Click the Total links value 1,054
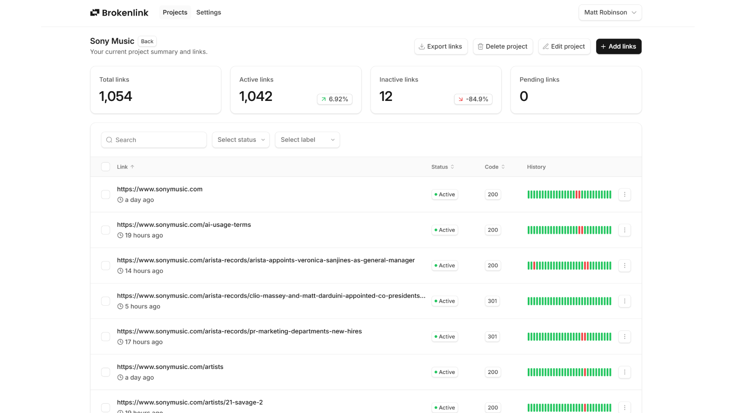Screen dimensions: 736x413 click(115, 96)
